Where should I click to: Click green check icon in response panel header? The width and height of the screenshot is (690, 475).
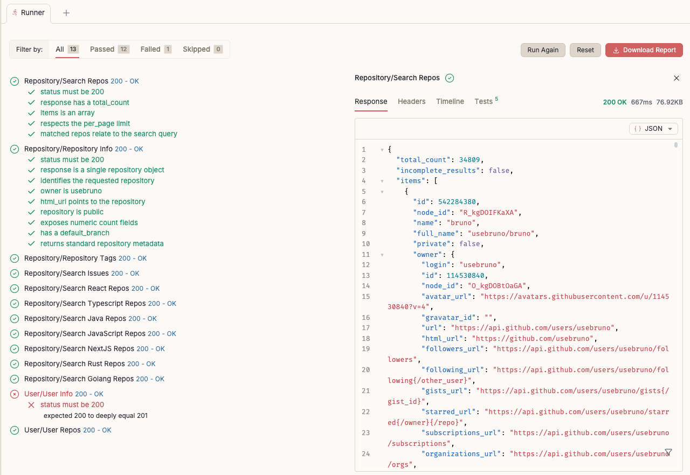[450, 78]
